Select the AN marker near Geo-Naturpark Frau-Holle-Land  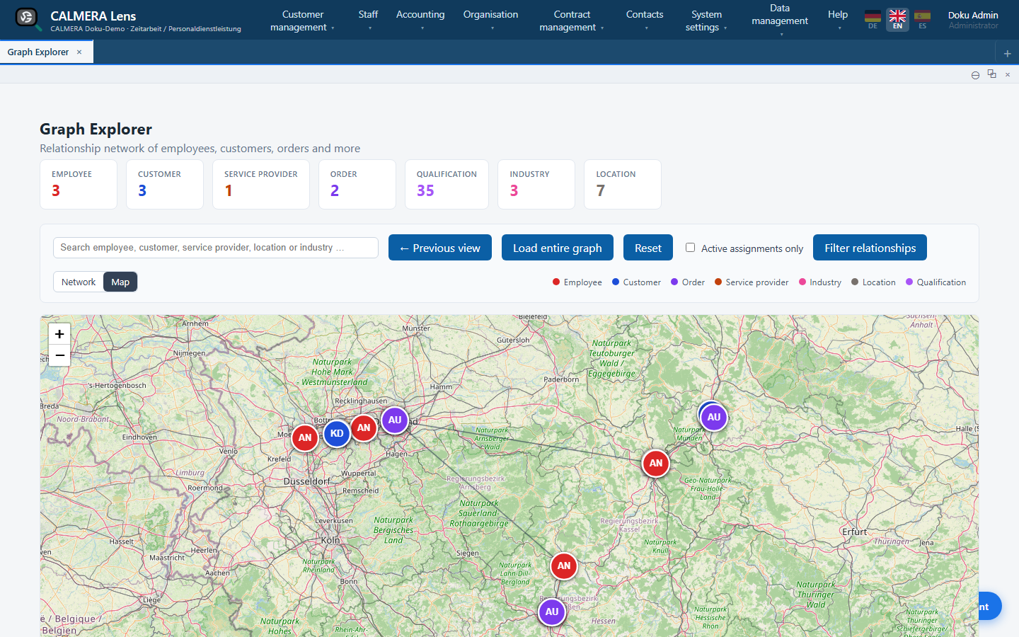656,463
